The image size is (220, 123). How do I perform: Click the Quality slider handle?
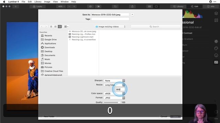coord(119,102)
